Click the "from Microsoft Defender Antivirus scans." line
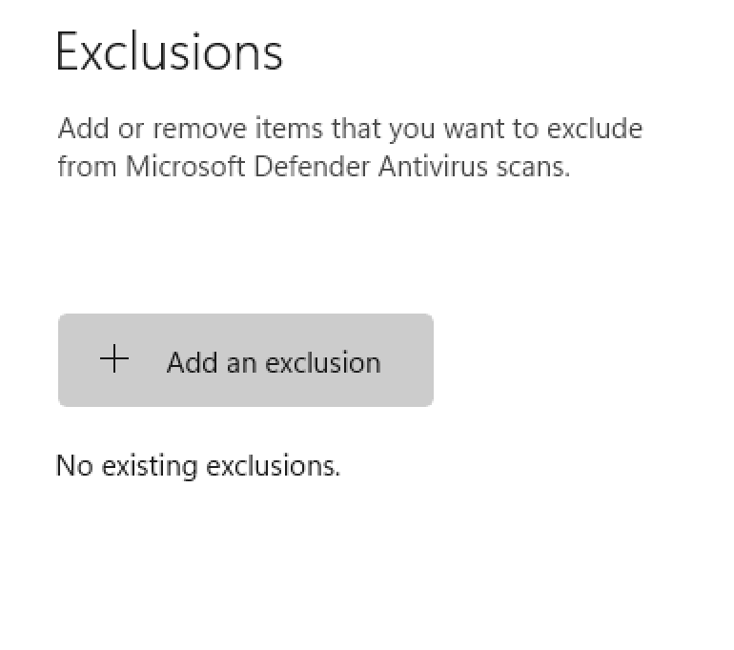Screen dimensions: 734x650 (x=314, y=167)
